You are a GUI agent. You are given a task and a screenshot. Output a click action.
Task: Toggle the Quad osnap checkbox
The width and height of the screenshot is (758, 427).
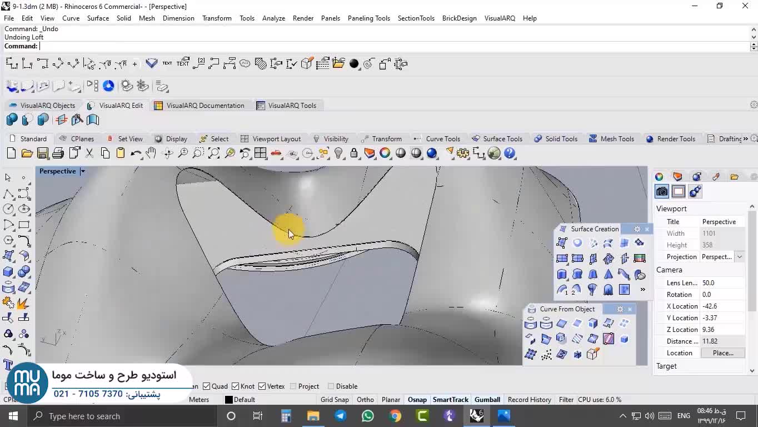tap(206, 386)
